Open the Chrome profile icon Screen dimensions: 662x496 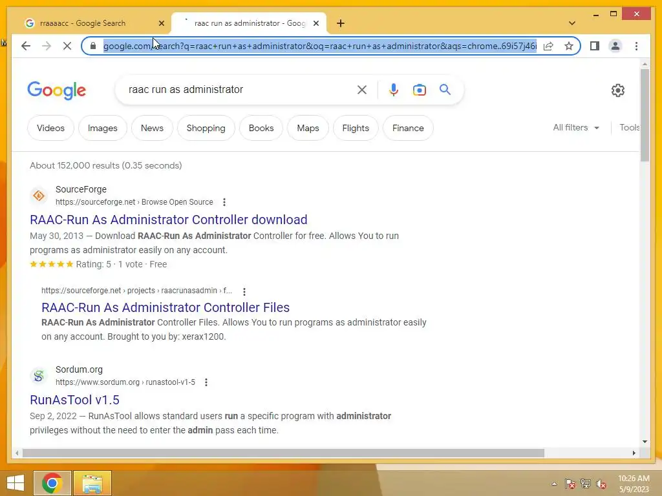[615, 46]
